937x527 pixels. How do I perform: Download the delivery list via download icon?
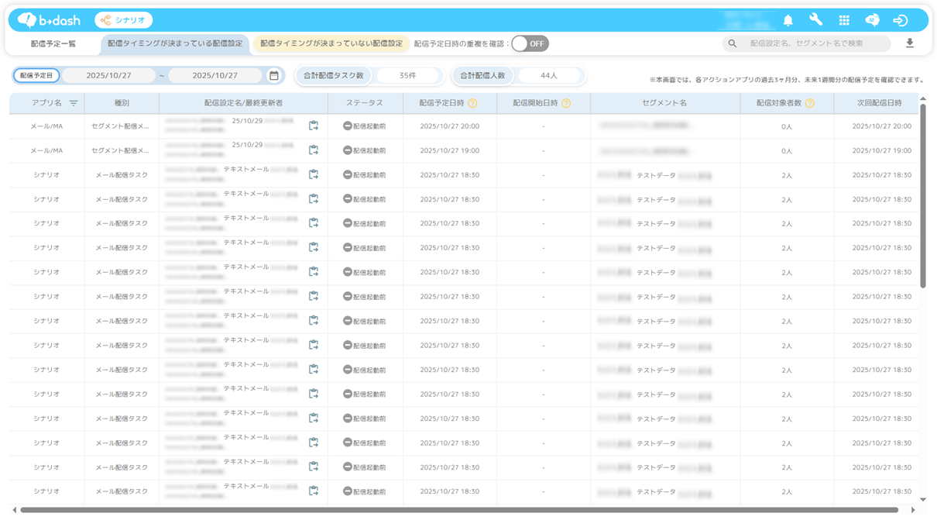coord(910,43)
